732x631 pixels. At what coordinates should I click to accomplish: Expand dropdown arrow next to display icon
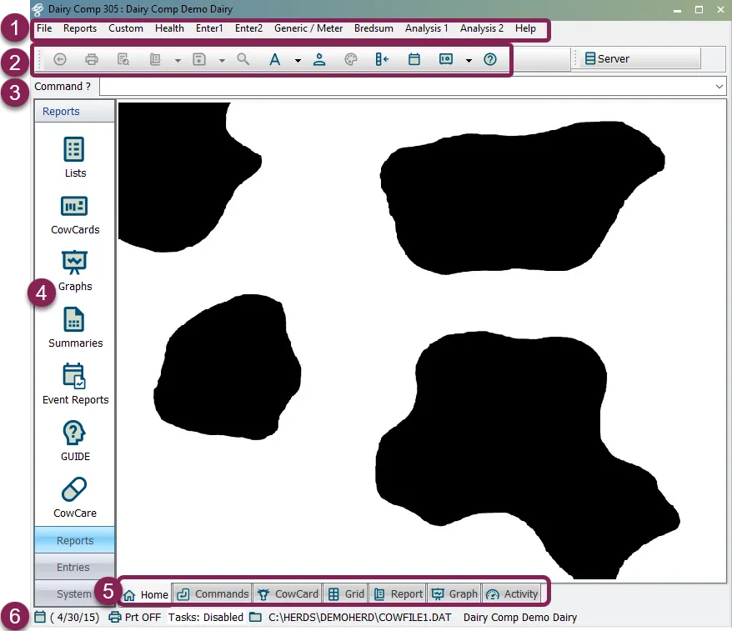pos(469,61)
